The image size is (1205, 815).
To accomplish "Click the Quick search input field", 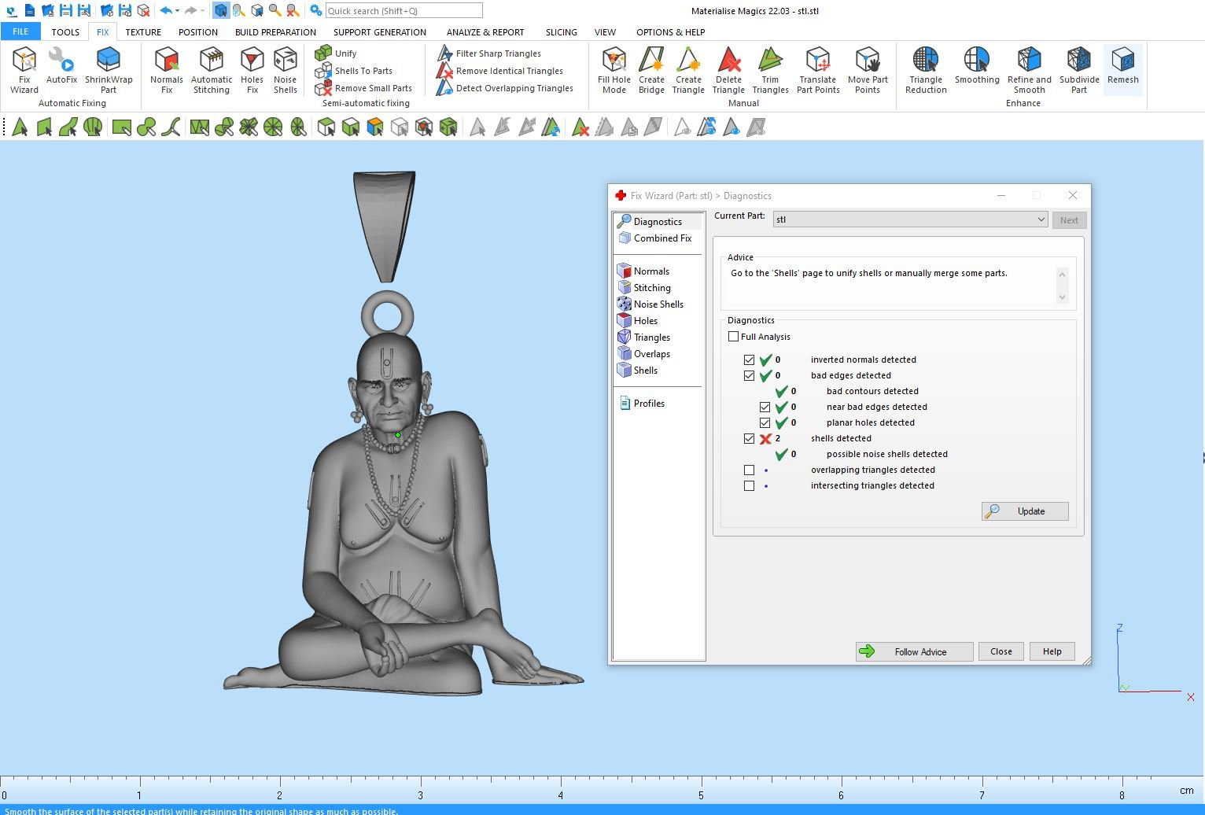I will 403,11.
